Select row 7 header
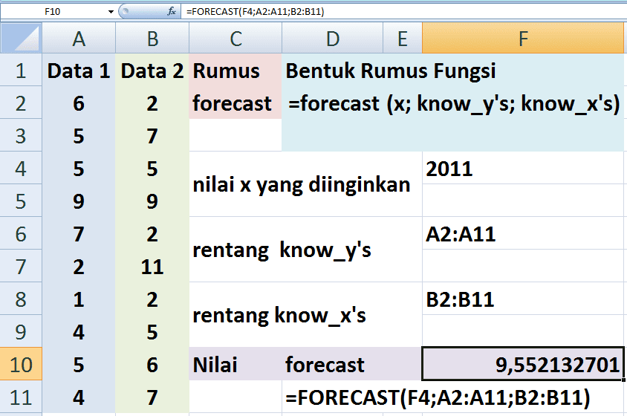 (21, 267)
